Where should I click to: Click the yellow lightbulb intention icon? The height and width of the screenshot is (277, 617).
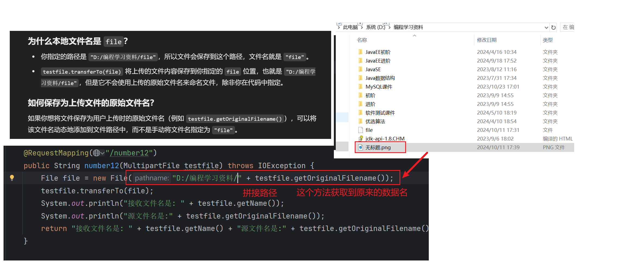pos(12,178)
